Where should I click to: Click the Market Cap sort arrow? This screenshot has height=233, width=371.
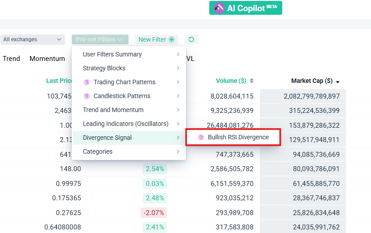point(337,82)
